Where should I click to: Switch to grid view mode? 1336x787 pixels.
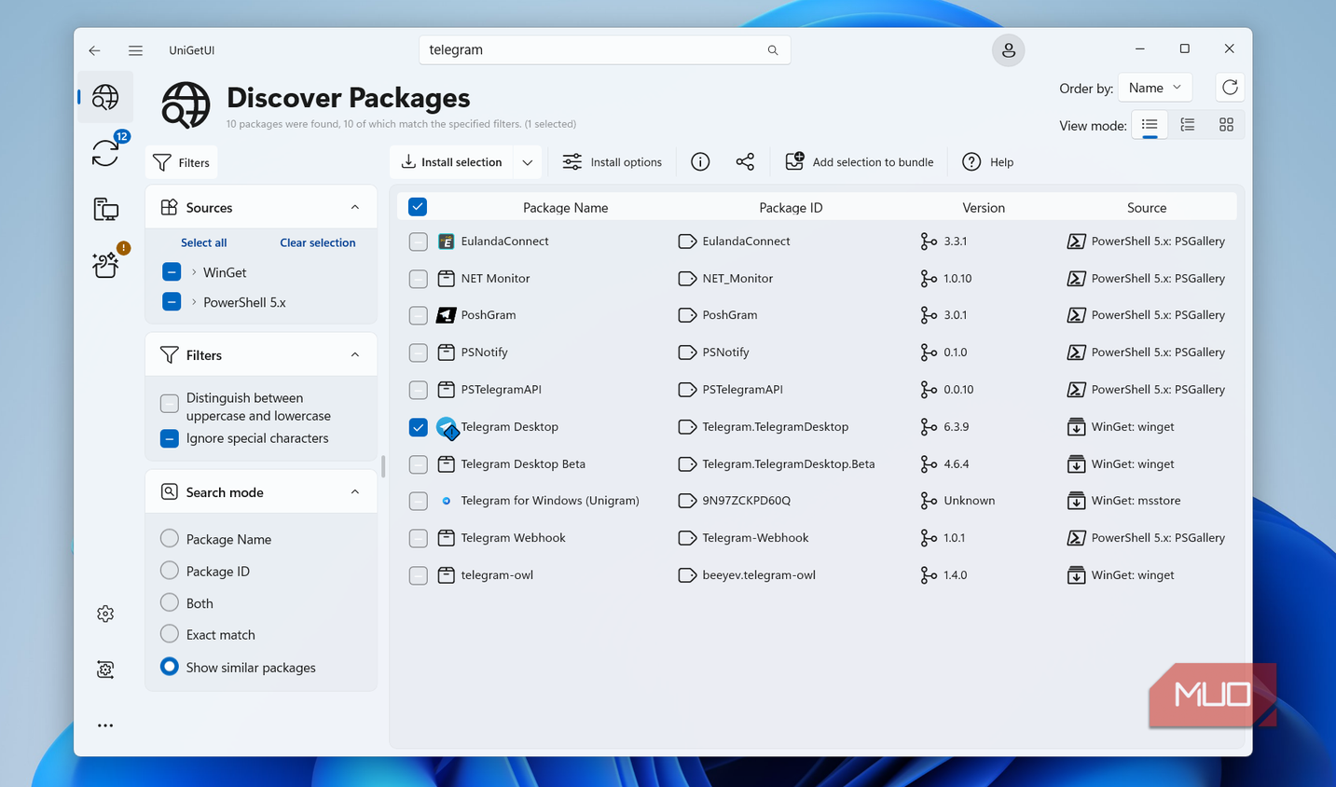pos(1226,125)
